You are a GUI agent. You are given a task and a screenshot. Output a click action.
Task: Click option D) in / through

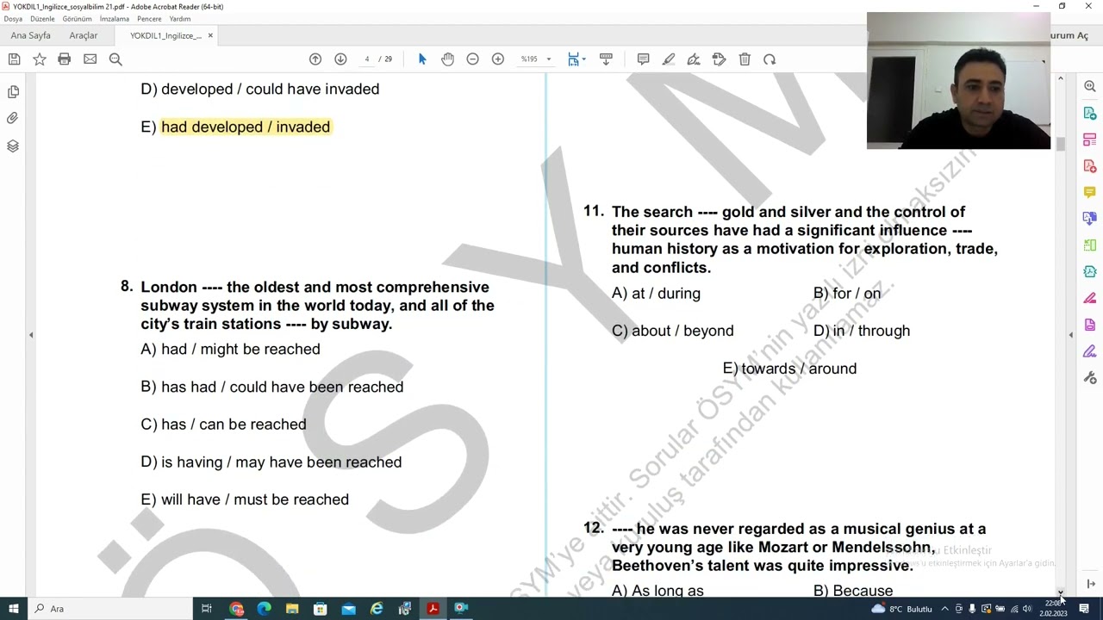pyautogui.click(x=862, y=331)
